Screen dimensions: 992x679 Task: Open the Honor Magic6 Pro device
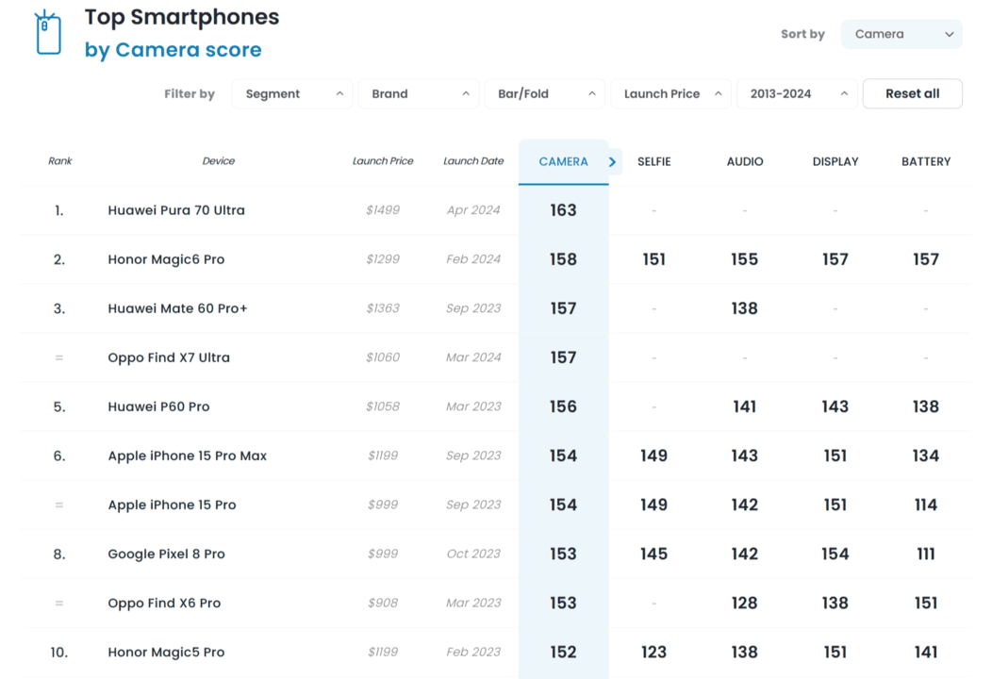[166, 259]
